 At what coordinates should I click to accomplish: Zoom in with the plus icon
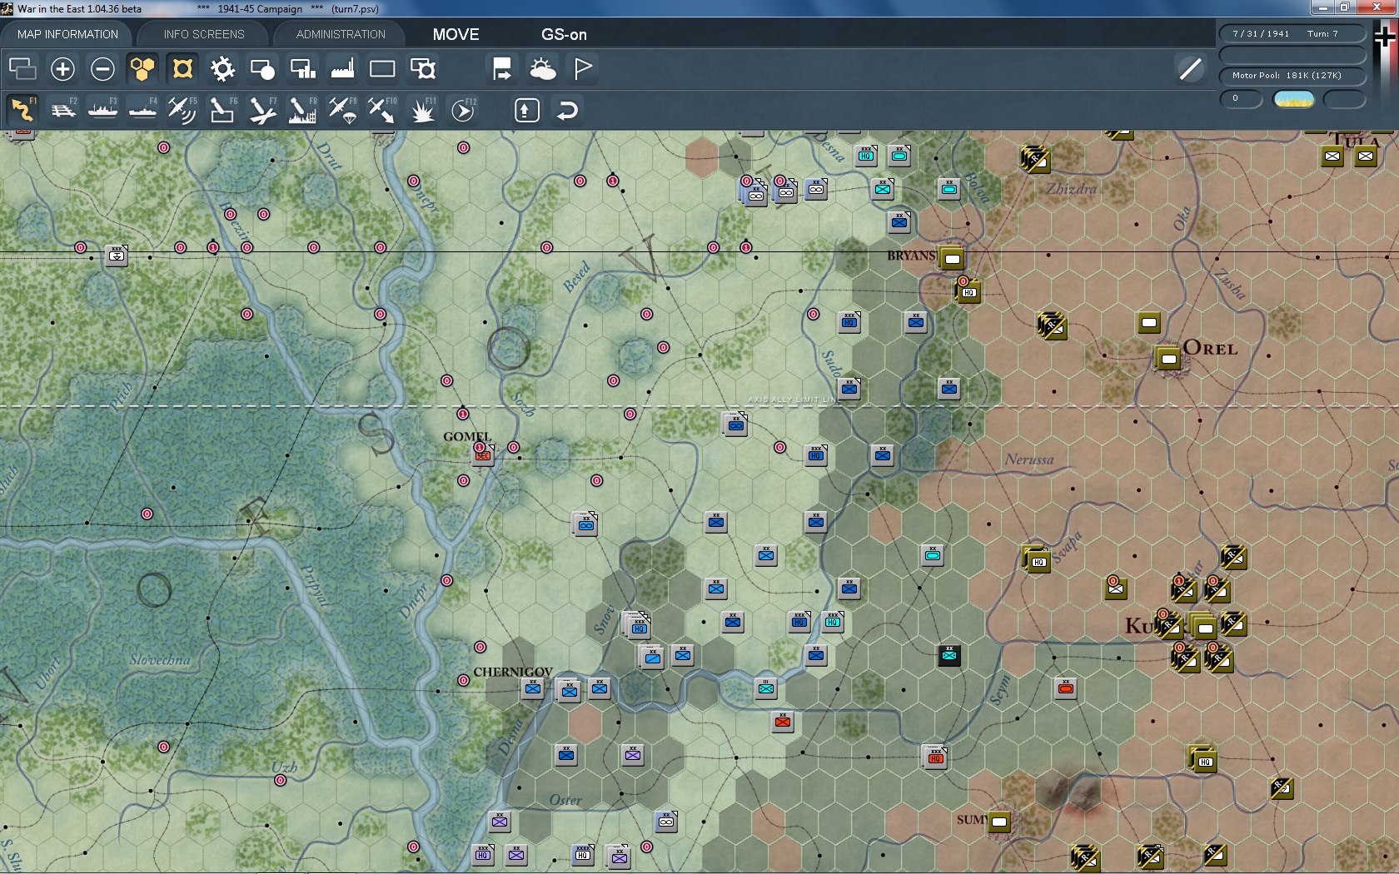pyautogui.click(x=62, y=68)
